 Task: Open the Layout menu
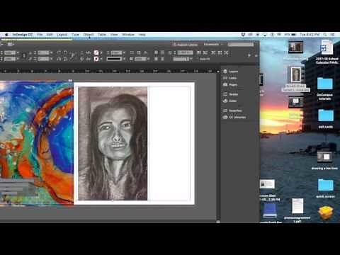coord(62,35)
